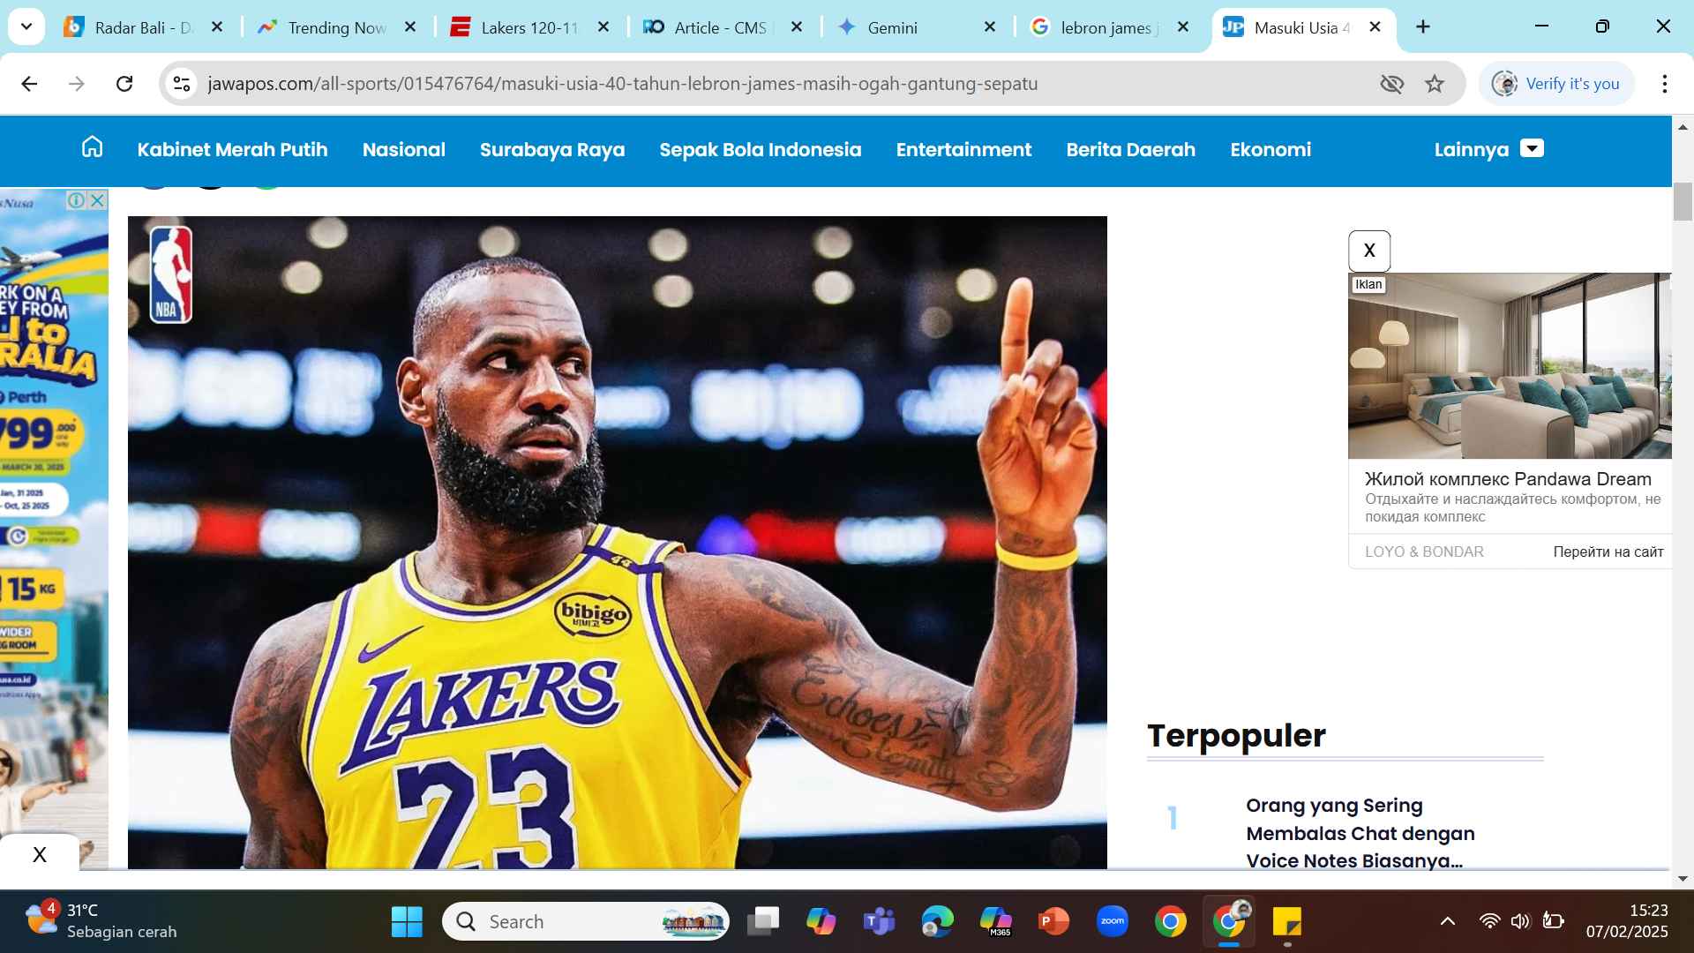This screenshot has height=953, width=1694.
Task: Open PowerPoint from the taskbar
Action: [x=1054, y=922]
